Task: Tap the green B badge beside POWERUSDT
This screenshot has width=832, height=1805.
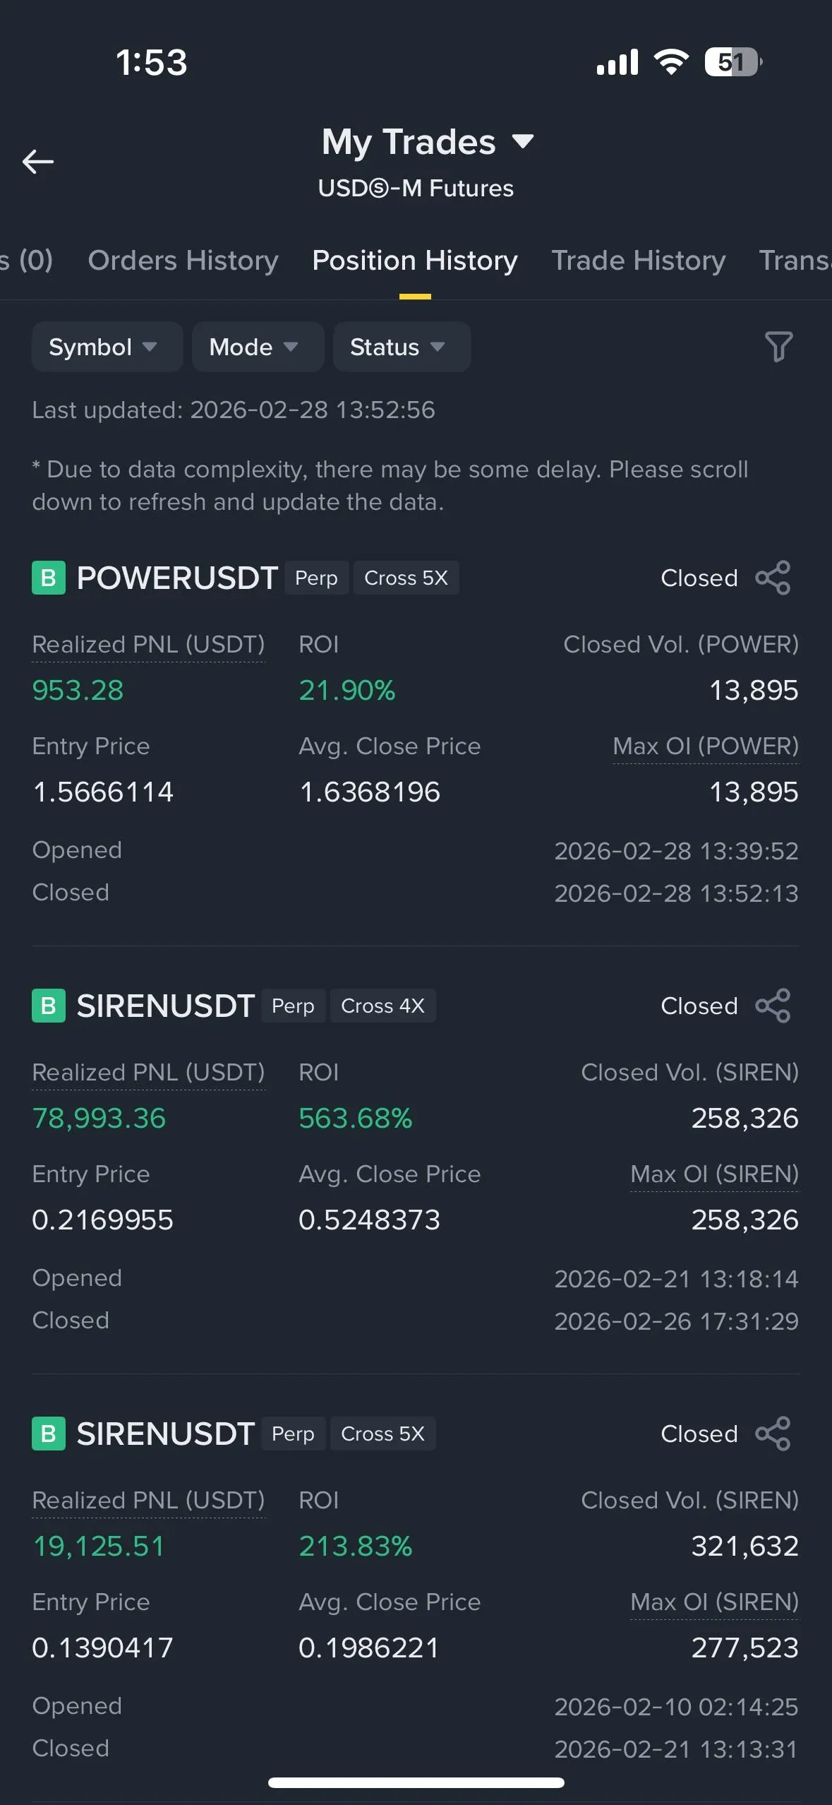Action: pos(49,578)
